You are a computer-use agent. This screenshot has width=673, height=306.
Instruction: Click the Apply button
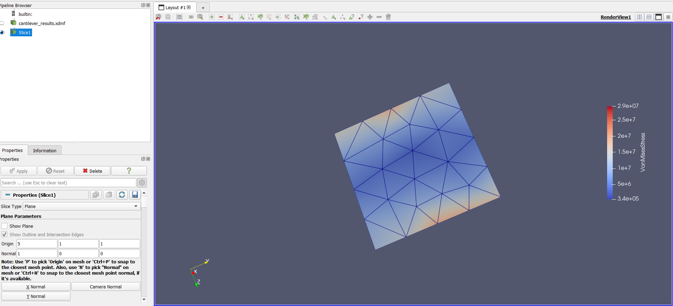[19, 171]
